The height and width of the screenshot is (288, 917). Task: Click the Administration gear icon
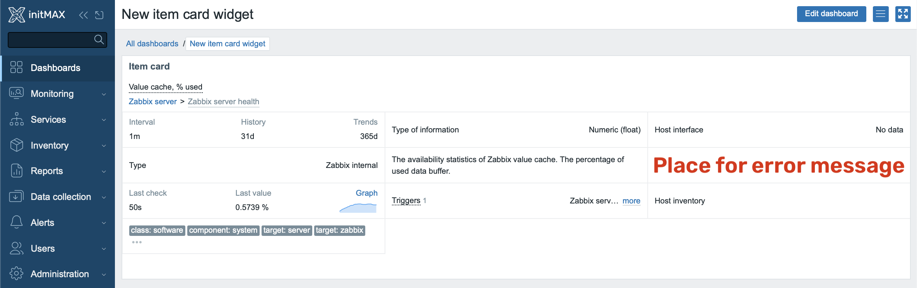click(x=16, y=273)
